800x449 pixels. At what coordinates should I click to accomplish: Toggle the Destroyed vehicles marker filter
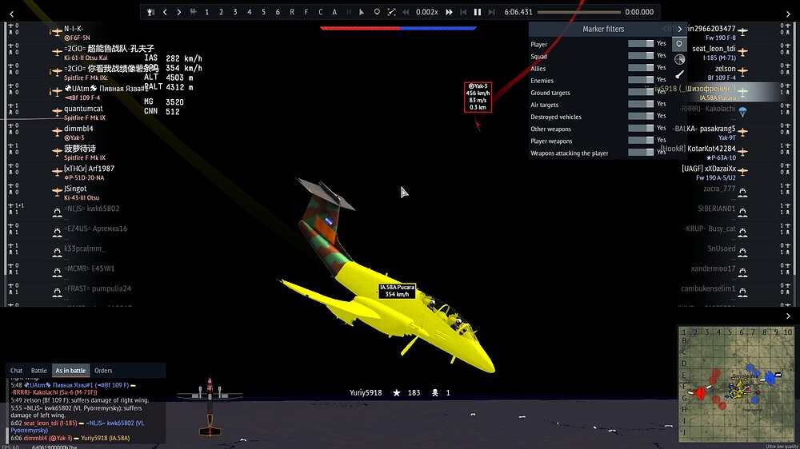[641, 116]
